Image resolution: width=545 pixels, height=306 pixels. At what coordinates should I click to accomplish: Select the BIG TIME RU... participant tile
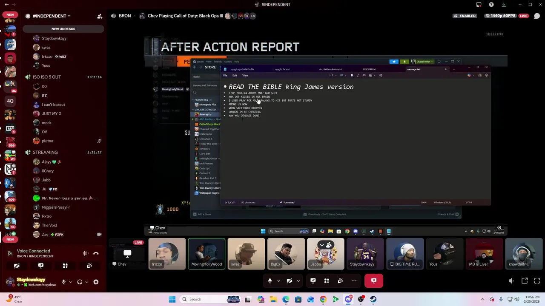point(405,254)
